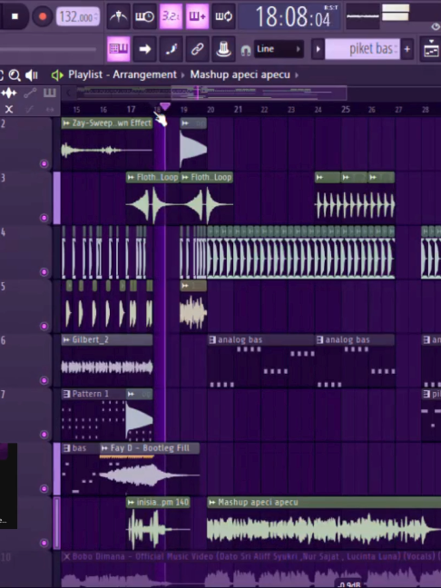Open clip menu icon of Pattern 1
The image size is (441, 588).
[x=66, y=394]
